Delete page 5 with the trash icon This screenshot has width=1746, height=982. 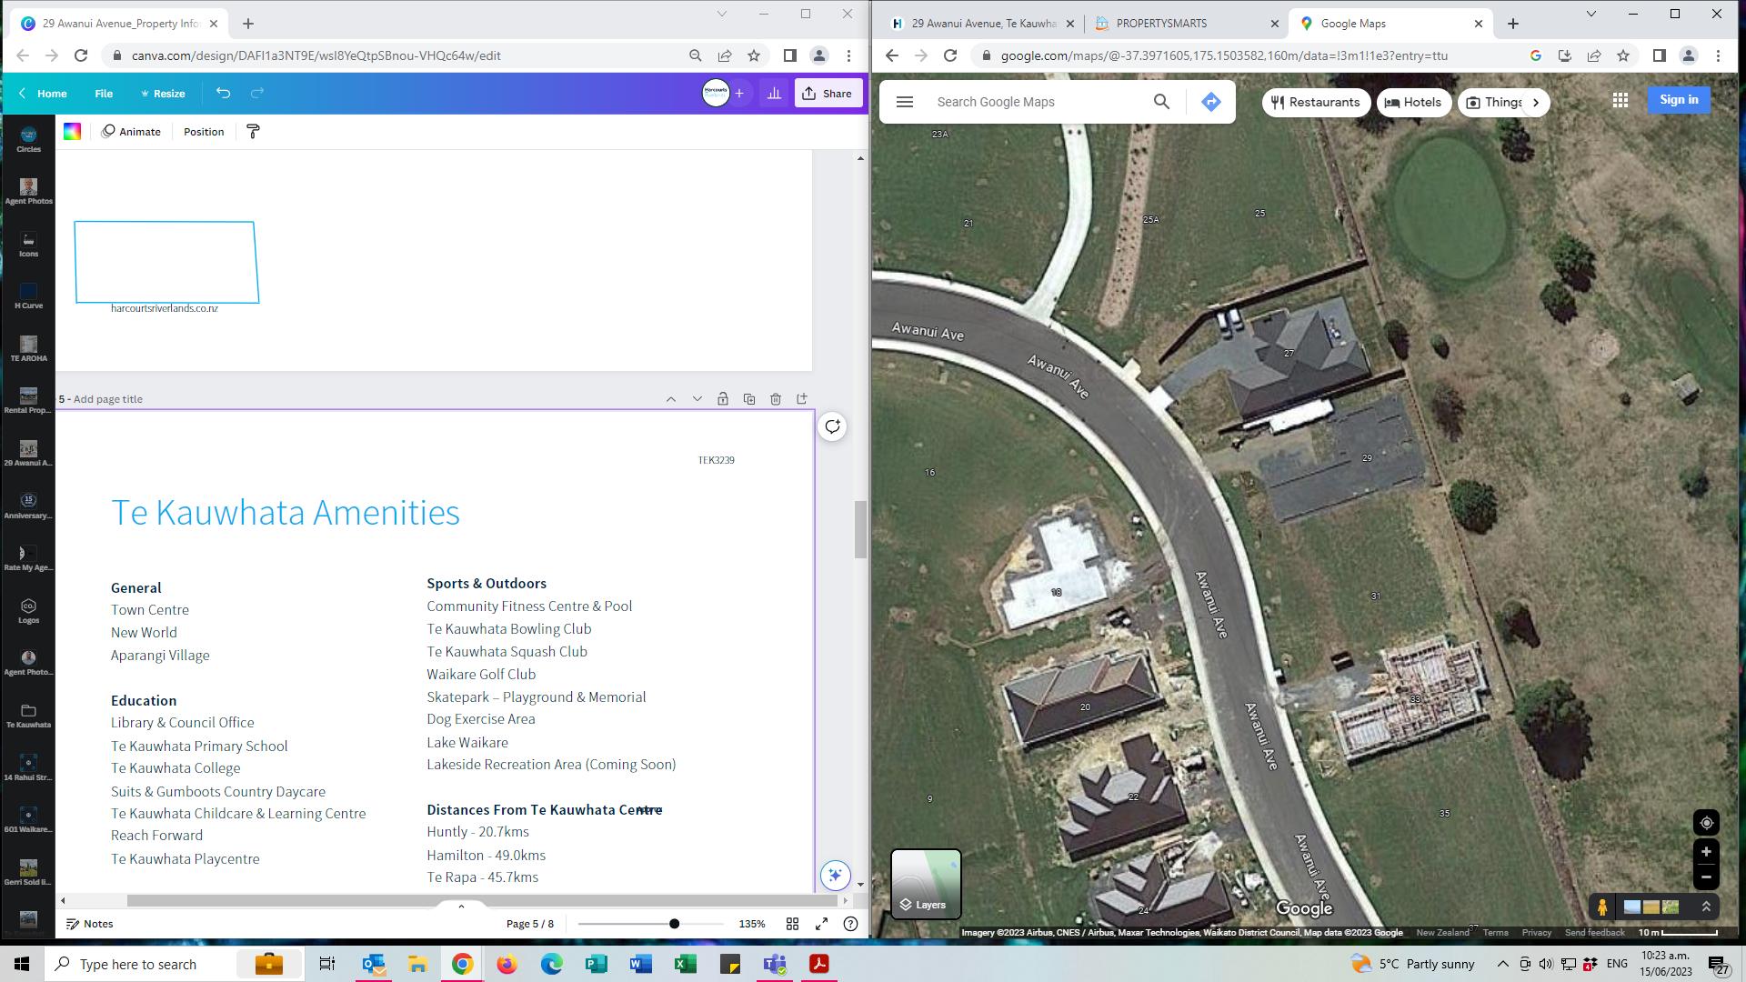click(776, 399)
